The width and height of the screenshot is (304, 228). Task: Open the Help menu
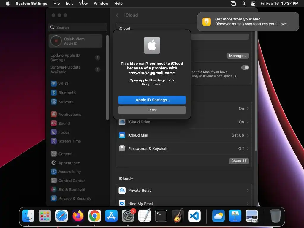118,3
